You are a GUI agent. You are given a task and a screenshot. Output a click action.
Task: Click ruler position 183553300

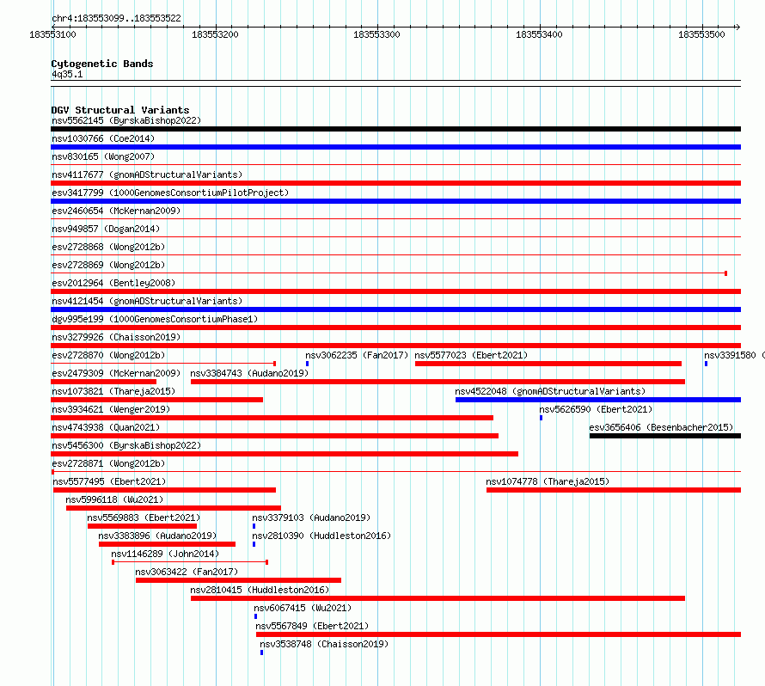(376, 34)
